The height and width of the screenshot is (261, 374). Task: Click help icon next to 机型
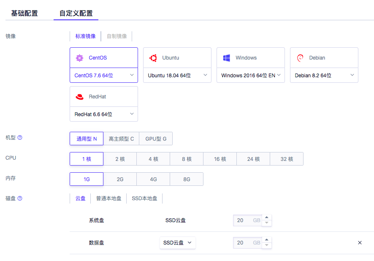(20, 138)
